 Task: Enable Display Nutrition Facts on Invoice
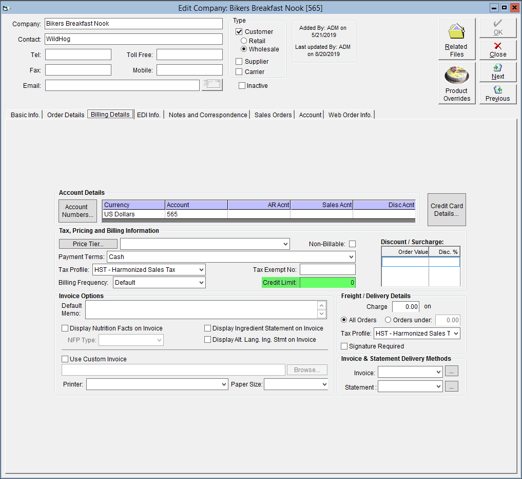click(65, 328)
